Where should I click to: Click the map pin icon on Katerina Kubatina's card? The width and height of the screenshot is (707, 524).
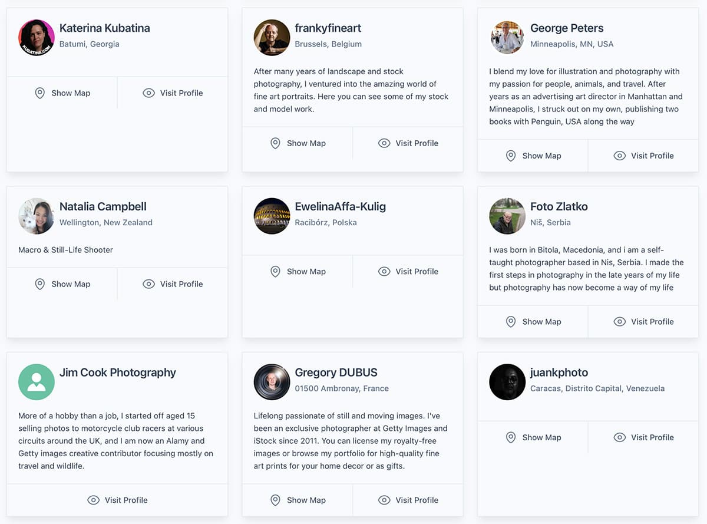coord(40,93)
